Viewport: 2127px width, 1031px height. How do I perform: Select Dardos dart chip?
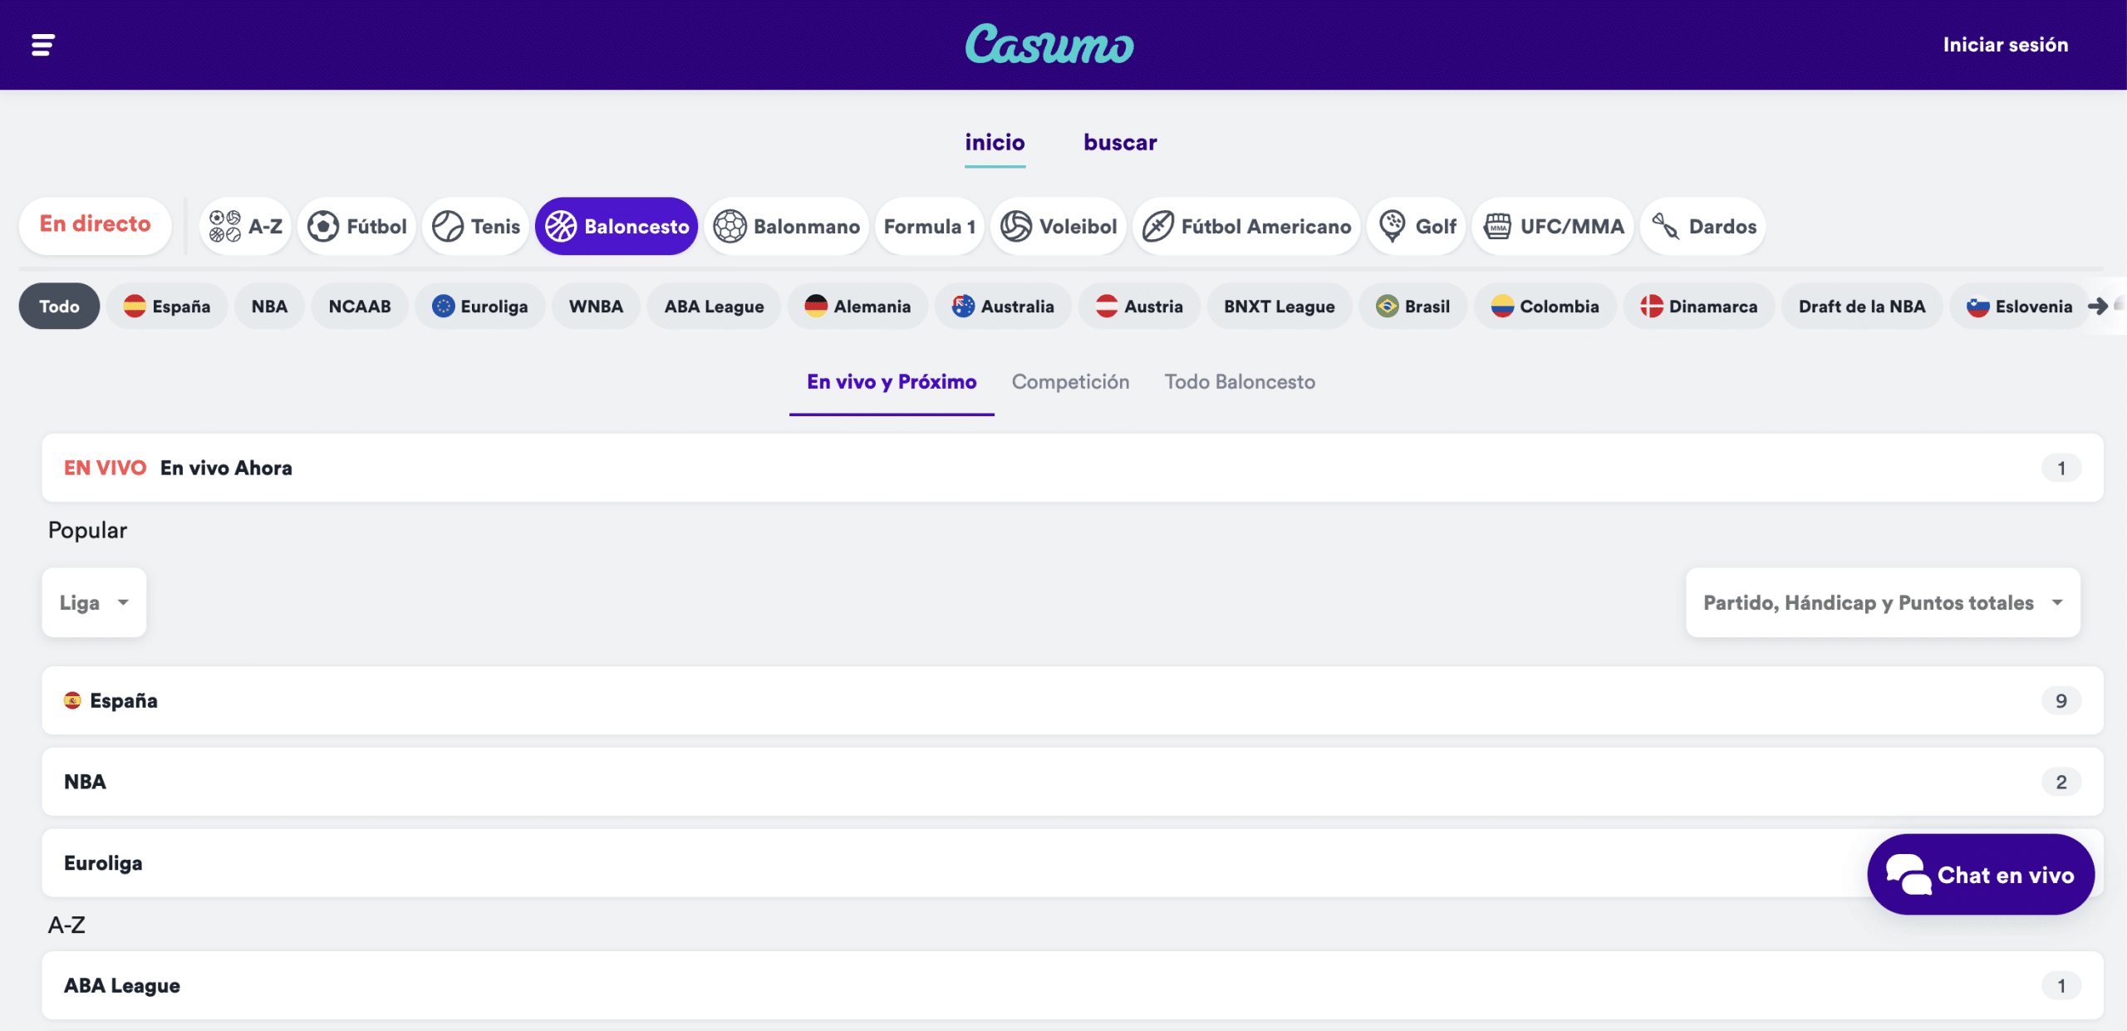1703,226
